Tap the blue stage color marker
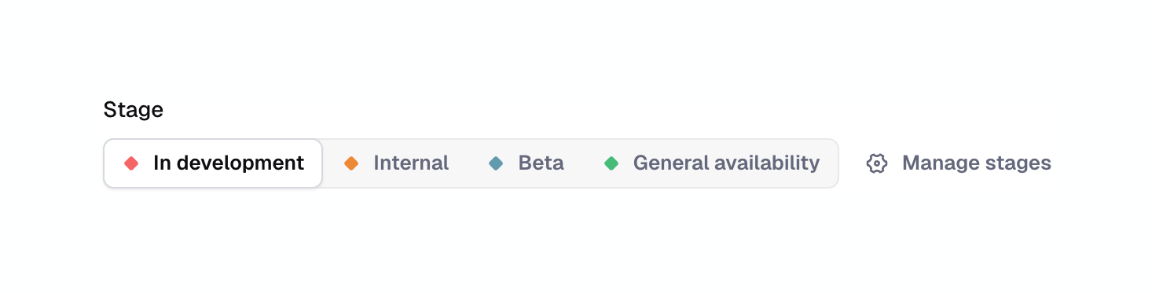This screenshot has width=1152, height=293. click(496, 163)
